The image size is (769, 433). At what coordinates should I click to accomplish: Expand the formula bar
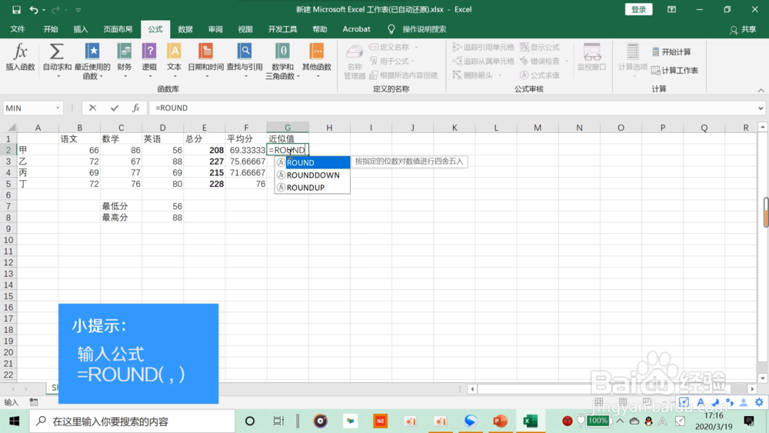[x=761, y=108]
